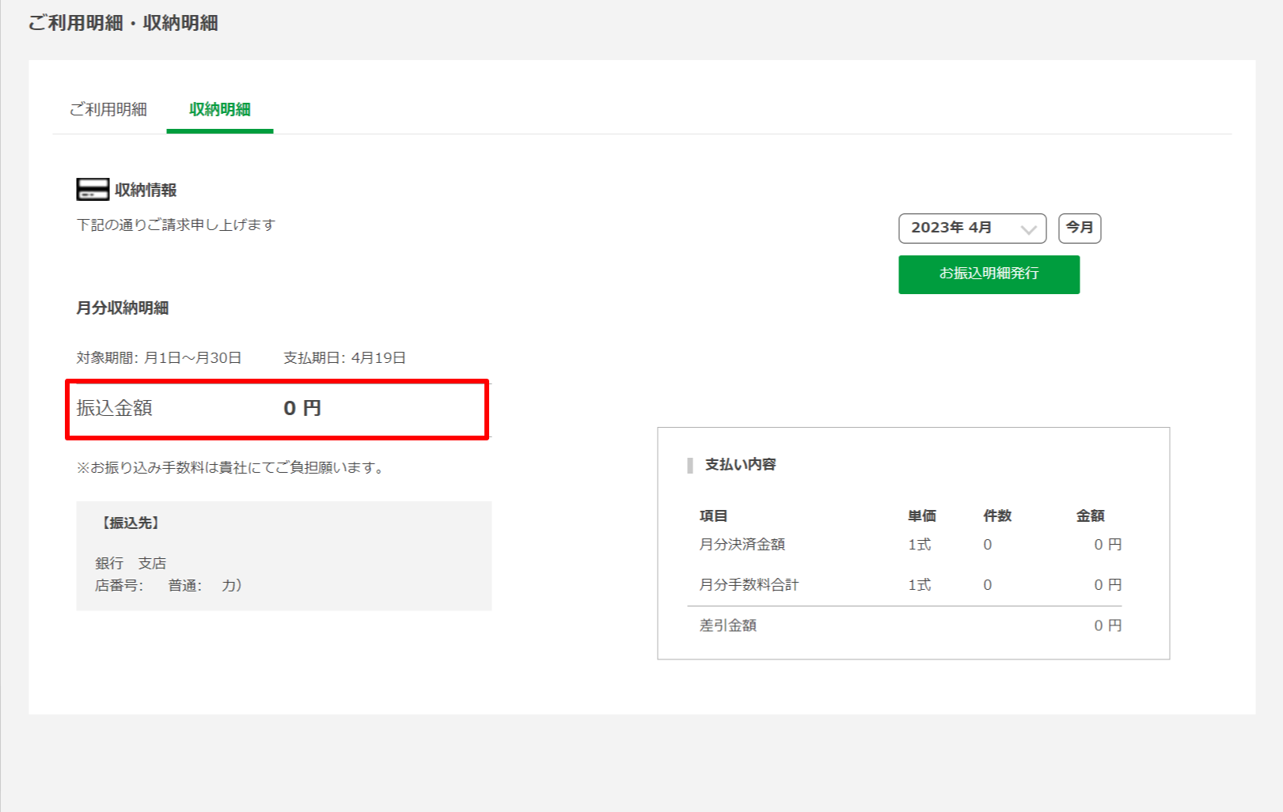Click the 0 円 amount in 月分決済金額 row
The width and height of the screenshot is (1283, 812).
point(1108,544)
